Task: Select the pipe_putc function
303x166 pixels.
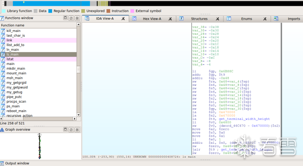Action: click(38, 97)
